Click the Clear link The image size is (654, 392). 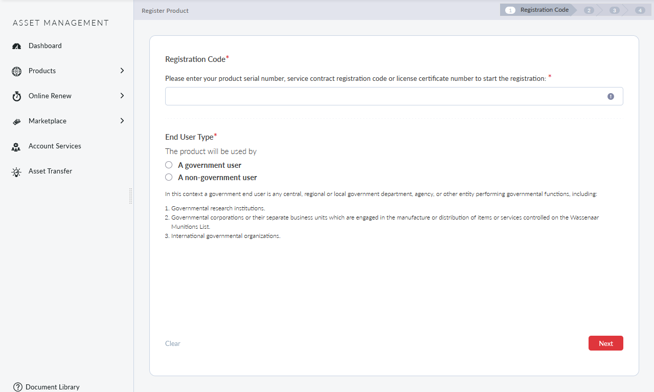click(173, 343)
